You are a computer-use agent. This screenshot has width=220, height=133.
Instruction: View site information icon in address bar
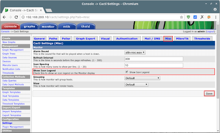pyautogui.click(x=23, y=17)
